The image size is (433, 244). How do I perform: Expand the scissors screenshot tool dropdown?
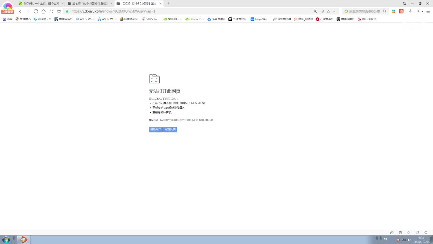423,11
